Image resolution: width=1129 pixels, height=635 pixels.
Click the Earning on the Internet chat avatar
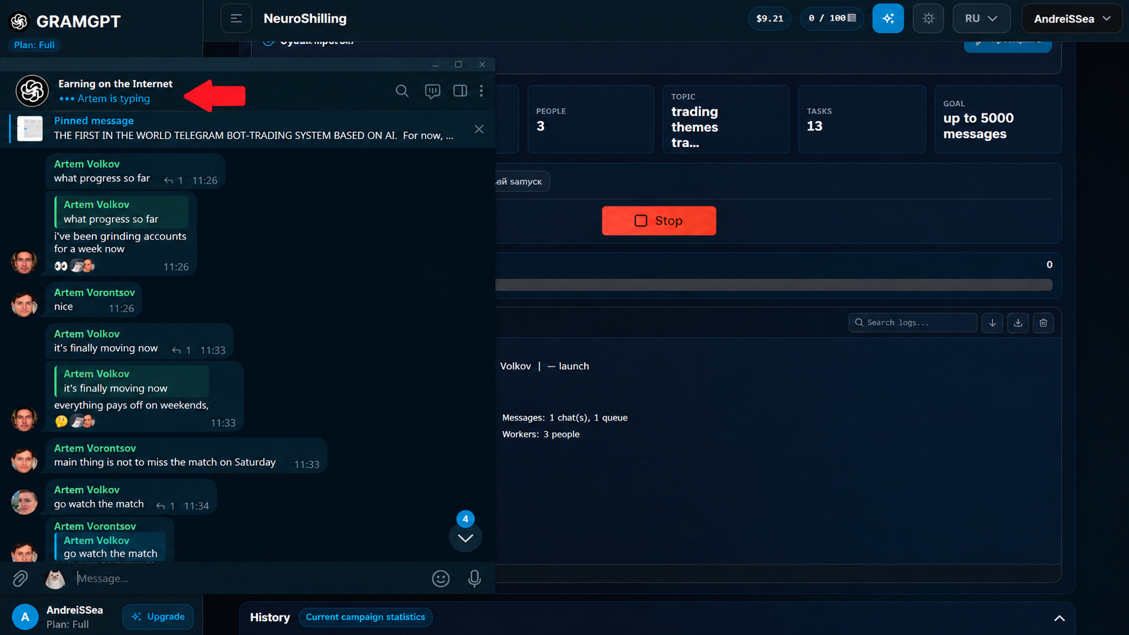tap(32, 90)
